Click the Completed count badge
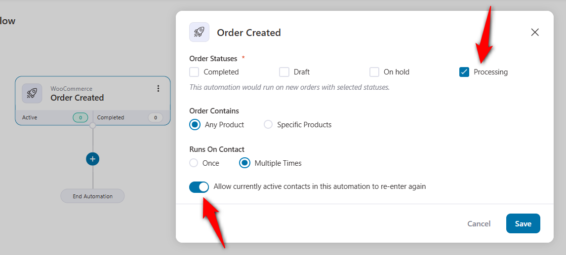566x255 pixels. point(156,117)
